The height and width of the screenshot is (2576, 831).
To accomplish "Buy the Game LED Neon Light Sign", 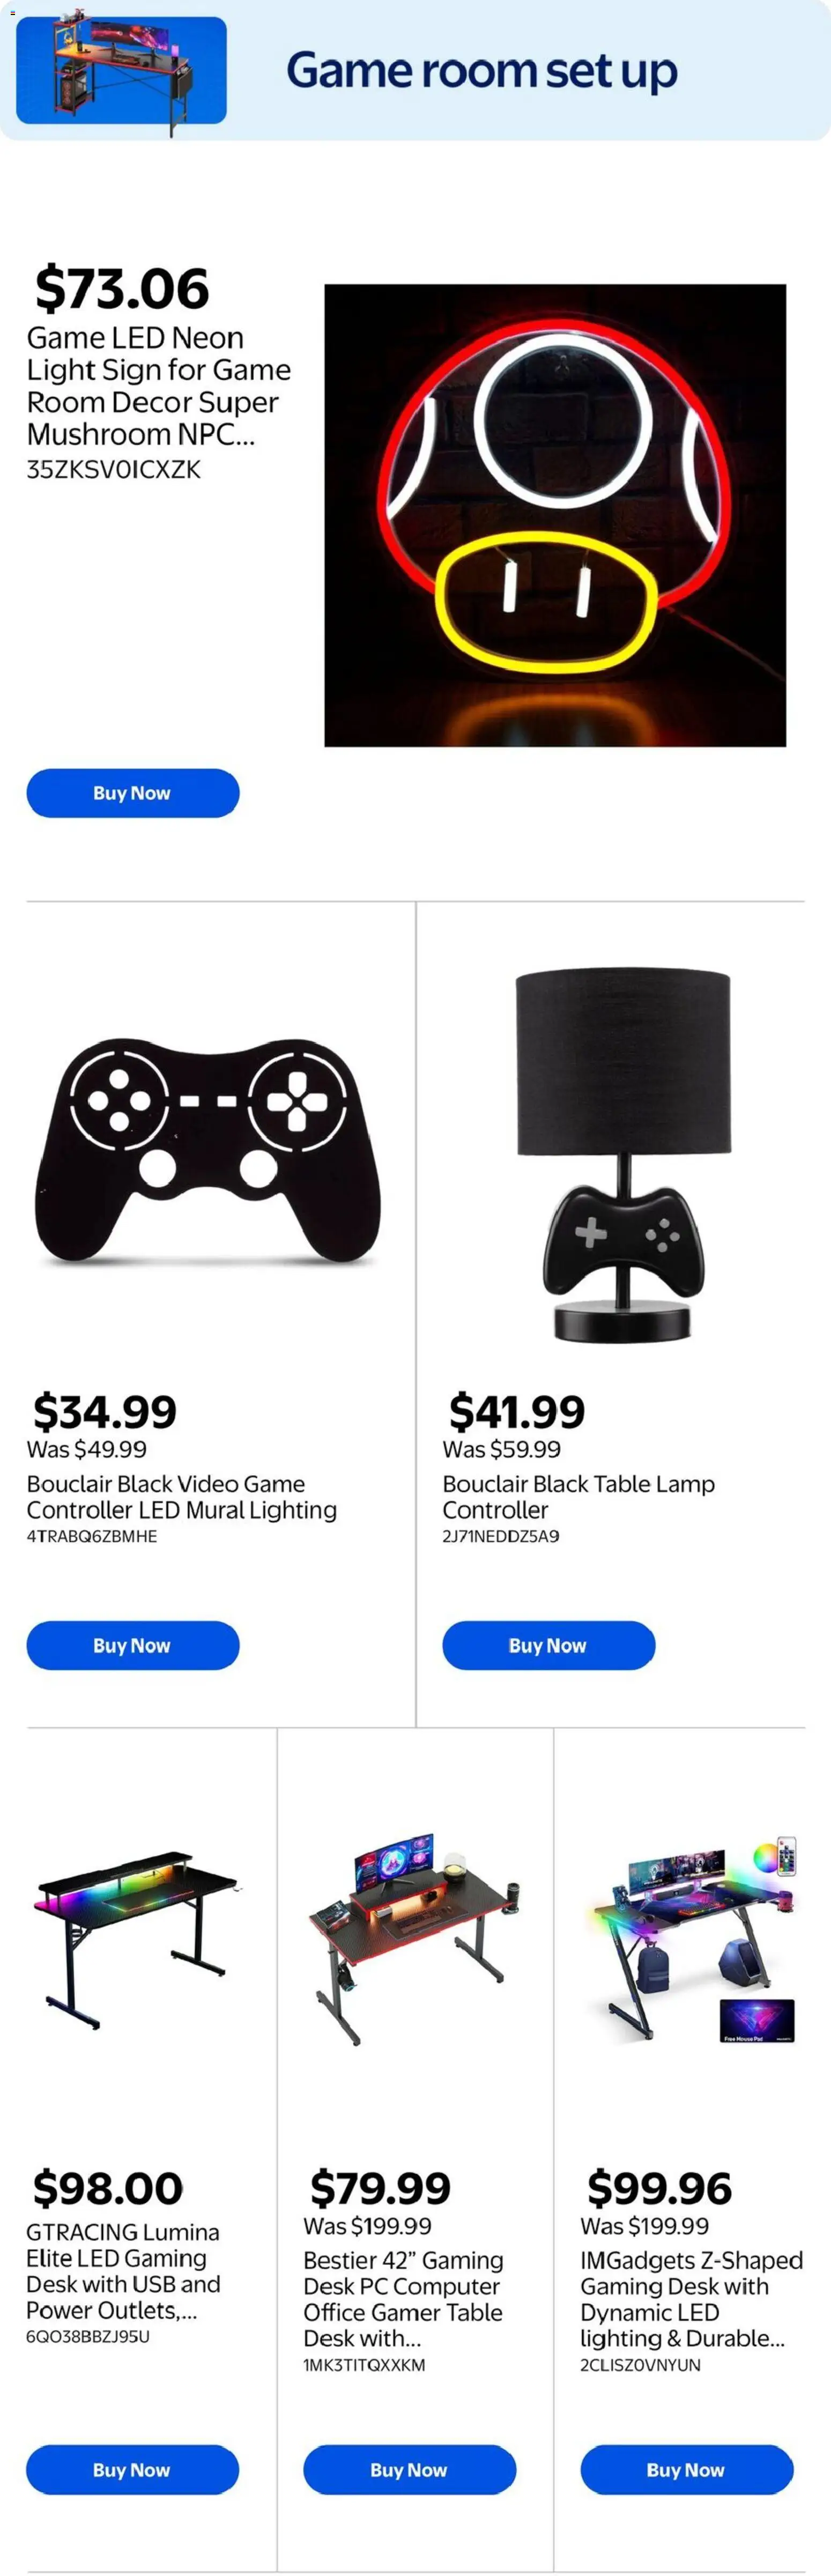I will click(133, 793).
